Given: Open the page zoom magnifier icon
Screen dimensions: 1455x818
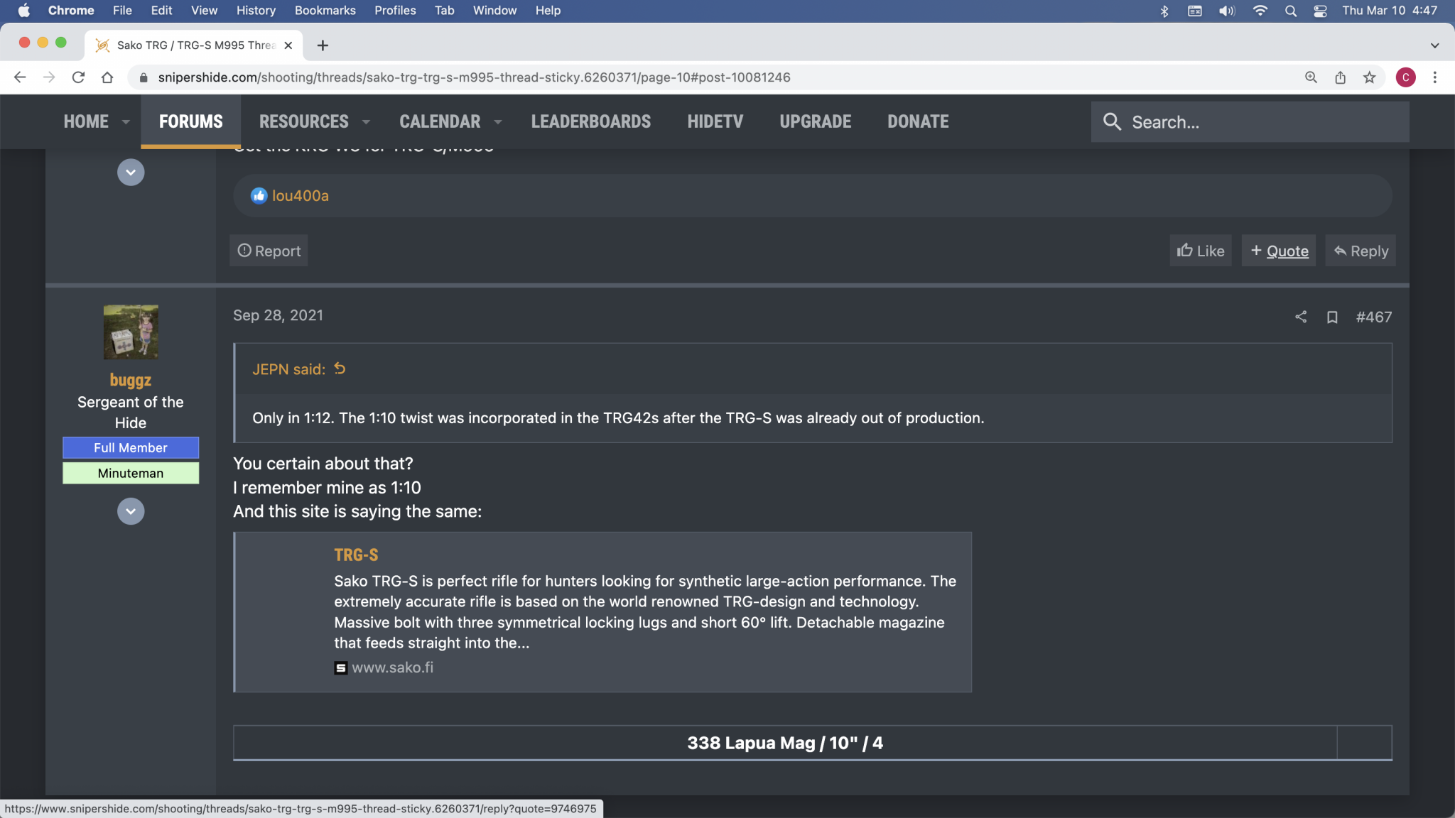Looking at the screenshot, I should 1311,77.
